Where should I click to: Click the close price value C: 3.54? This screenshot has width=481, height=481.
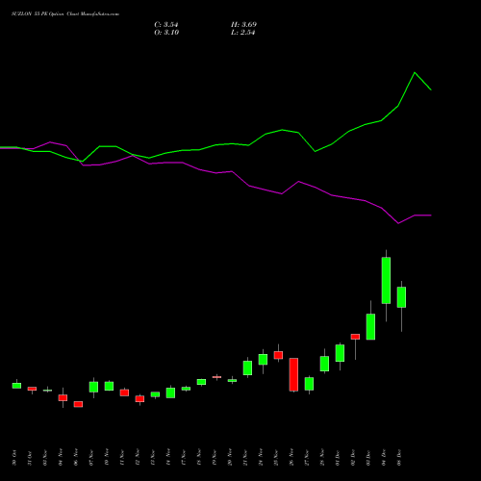coord(166,25)
